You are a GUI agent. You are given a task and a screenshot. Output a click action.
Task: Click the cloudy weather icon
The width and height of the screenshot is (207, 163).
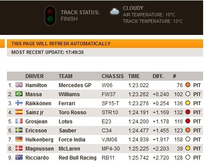click(x=115, y=12)
